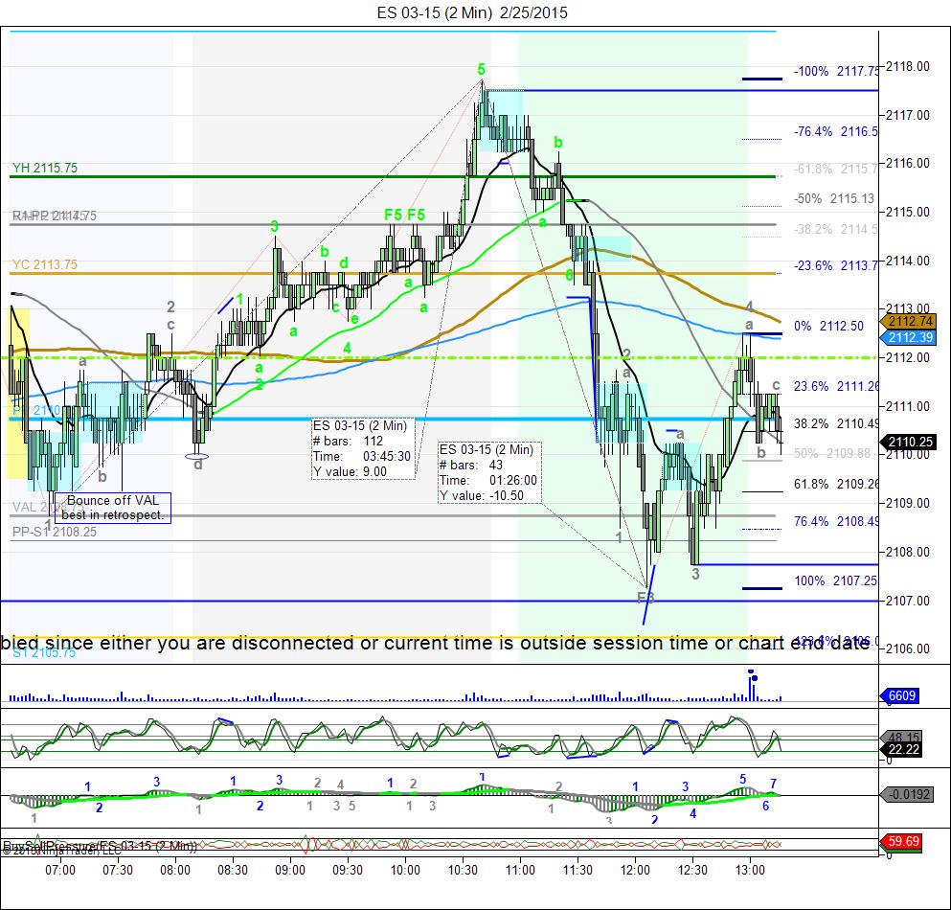Click the S1 2105.75 support label

point(44,652)
